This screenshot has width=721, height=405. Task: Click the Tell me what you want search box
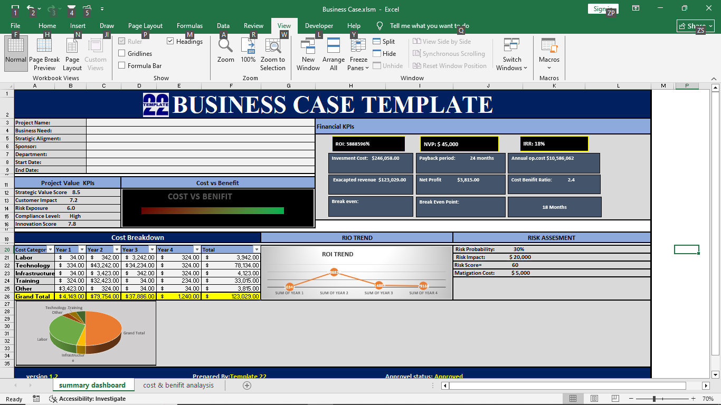[x=429, y=26]
